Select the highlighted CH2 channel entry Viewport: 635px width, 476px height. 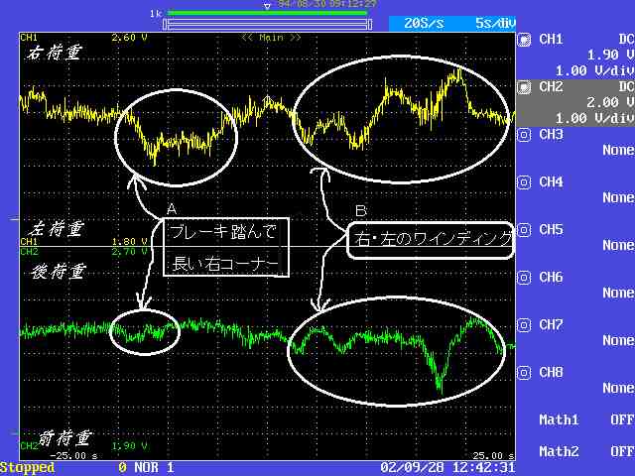(x=575, y=103)
